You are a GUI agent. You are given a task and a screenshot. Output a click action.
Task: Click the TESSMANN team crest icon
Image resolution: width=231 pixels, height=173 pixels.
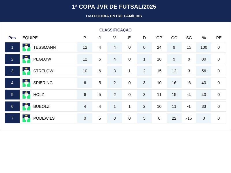tap(26, 47)
